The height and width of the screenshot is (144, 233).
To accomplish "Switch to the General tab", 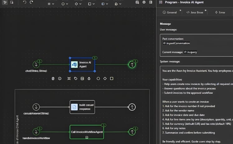I will point(170,13).
